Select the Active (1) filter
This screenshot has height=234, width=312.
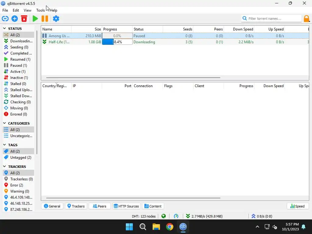[18, 72]
